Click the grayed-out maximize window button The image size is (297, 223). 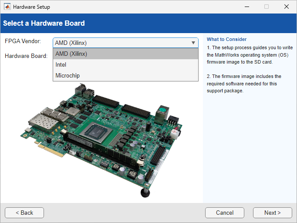pos(267,7)
